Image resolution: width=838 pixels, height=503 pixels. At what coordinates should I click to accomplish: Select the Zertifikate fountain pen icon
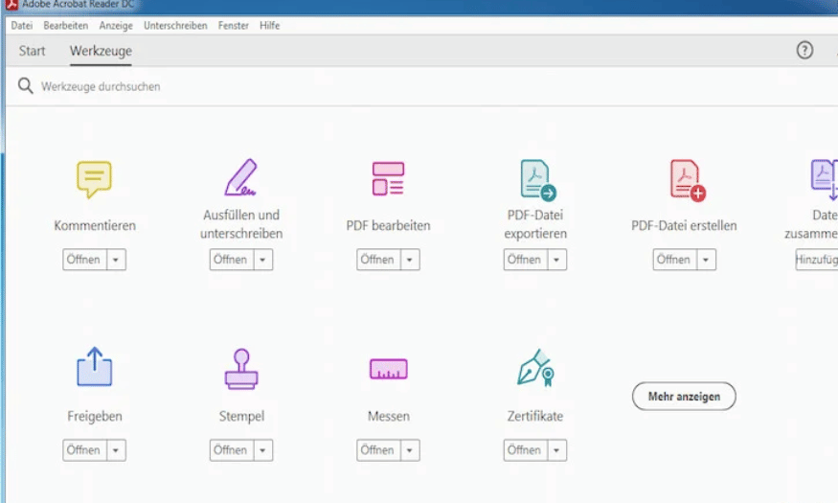click(x=535, y=368)
